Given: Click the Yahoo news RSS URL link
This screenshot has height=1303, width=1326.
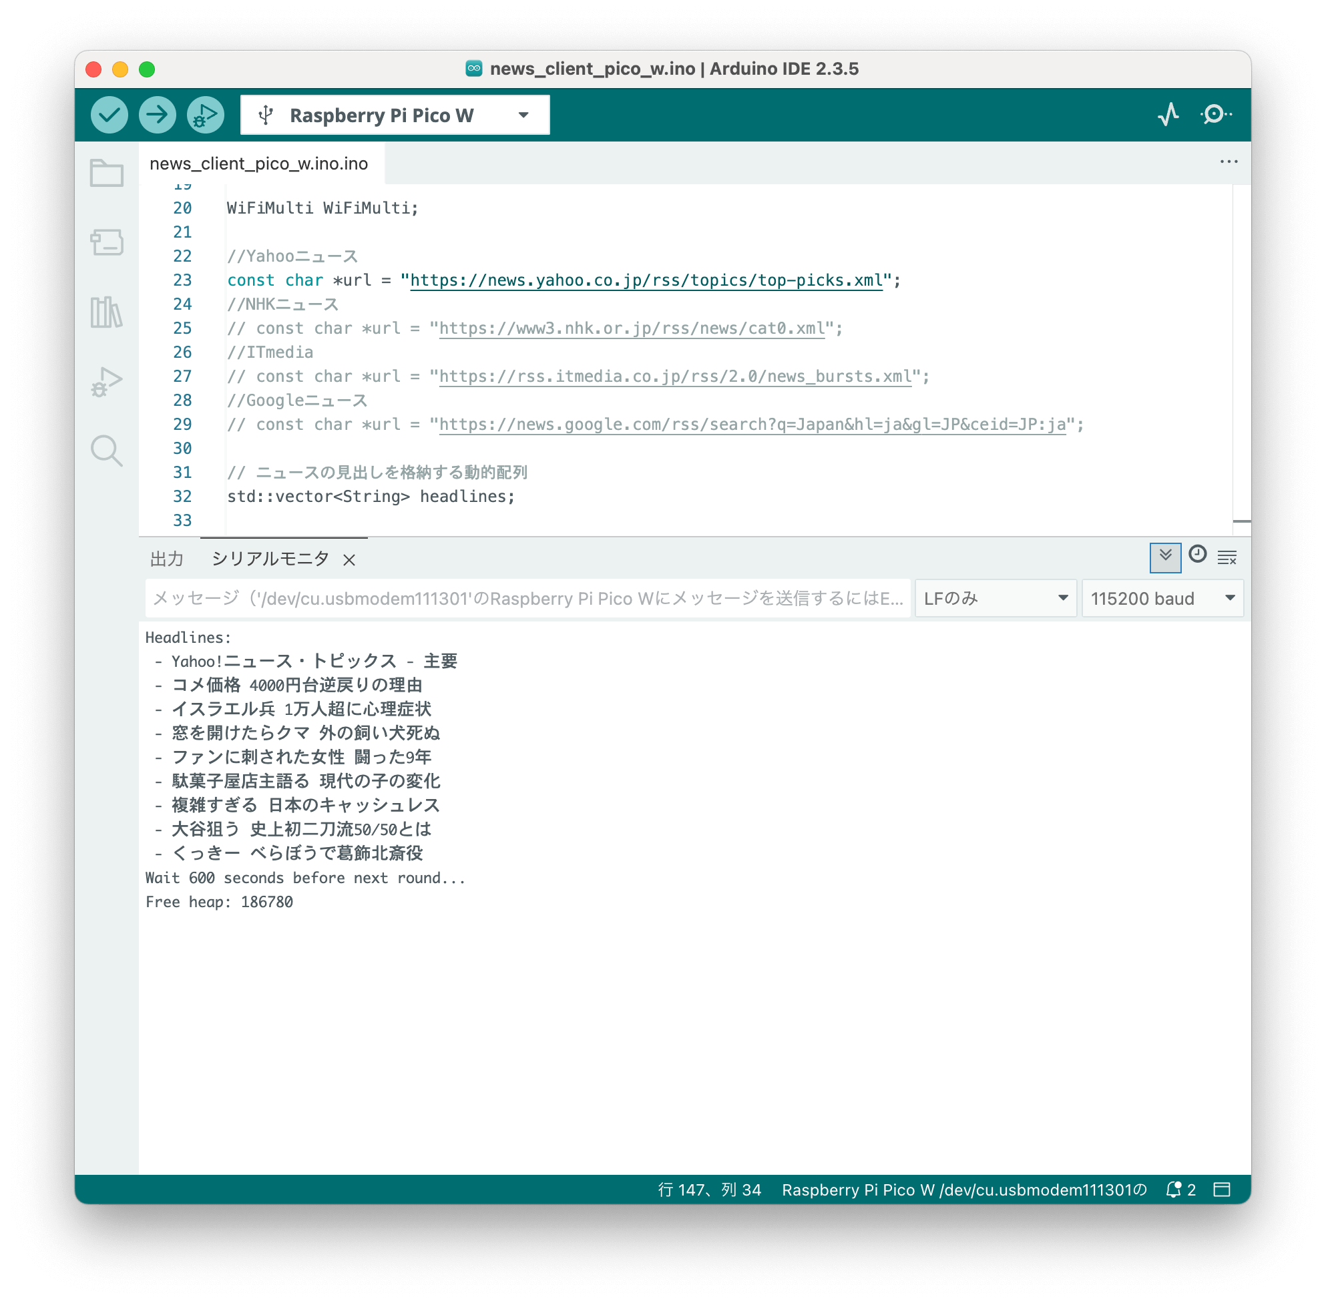Looking at the screenshot, I should coord(646,280).
